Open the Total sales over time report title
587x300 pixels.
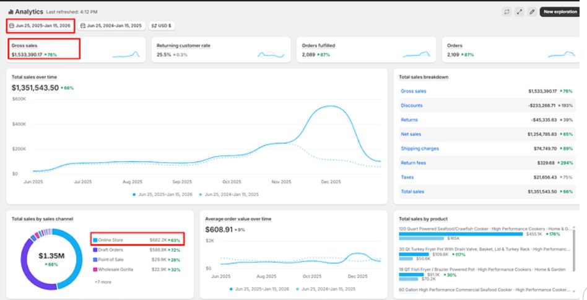pos(34,77)
